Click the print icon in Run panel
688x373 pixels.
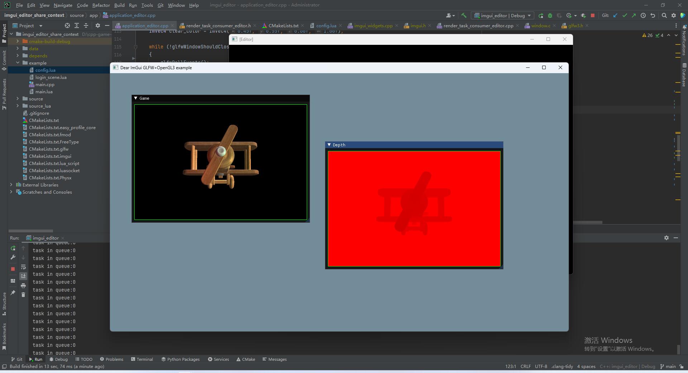tap(23, 285)
